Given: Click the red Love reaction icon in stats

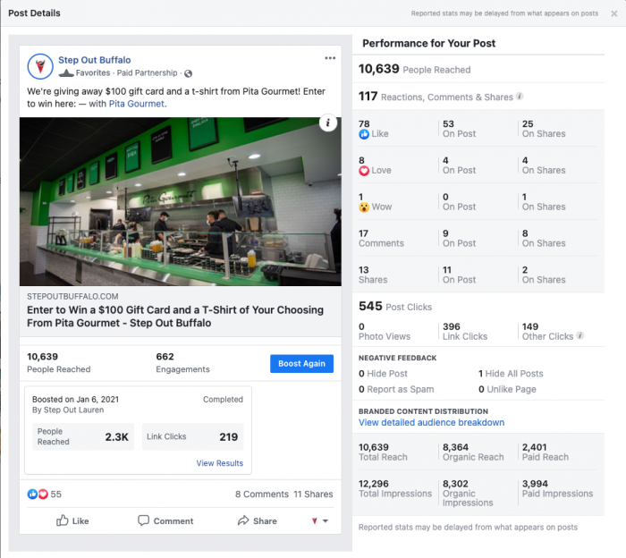Looking at the screenshot, I should (x=364, y=171).
